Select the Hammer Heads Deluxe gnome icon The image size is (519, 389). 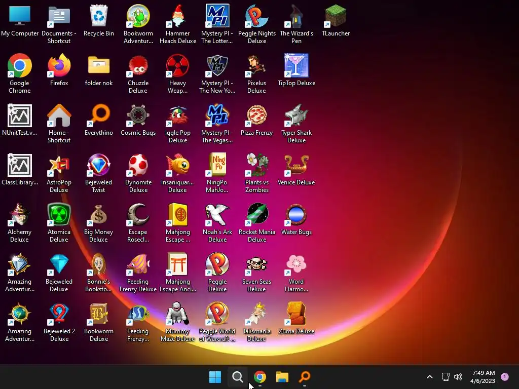[177, 16]
